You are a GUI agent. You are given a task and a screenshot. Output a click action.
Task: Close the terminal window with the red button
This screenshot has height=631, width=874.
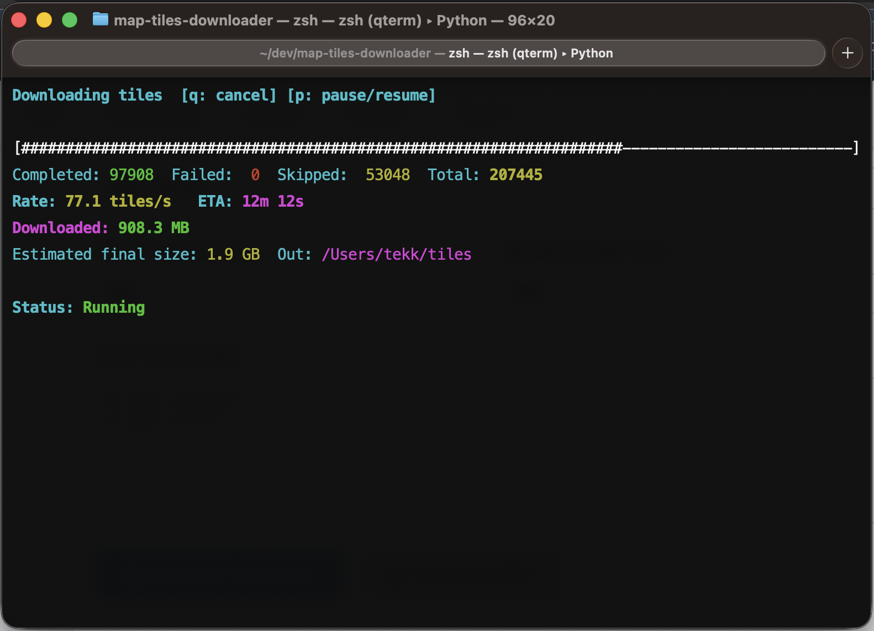[19, 20]
